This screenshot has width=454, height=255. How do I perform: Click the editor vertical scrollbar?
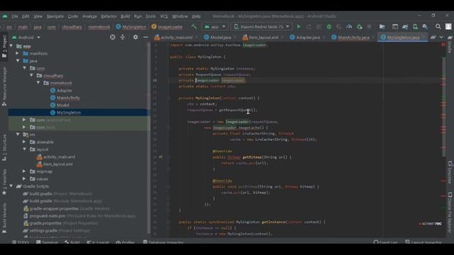tap(443, 107)
